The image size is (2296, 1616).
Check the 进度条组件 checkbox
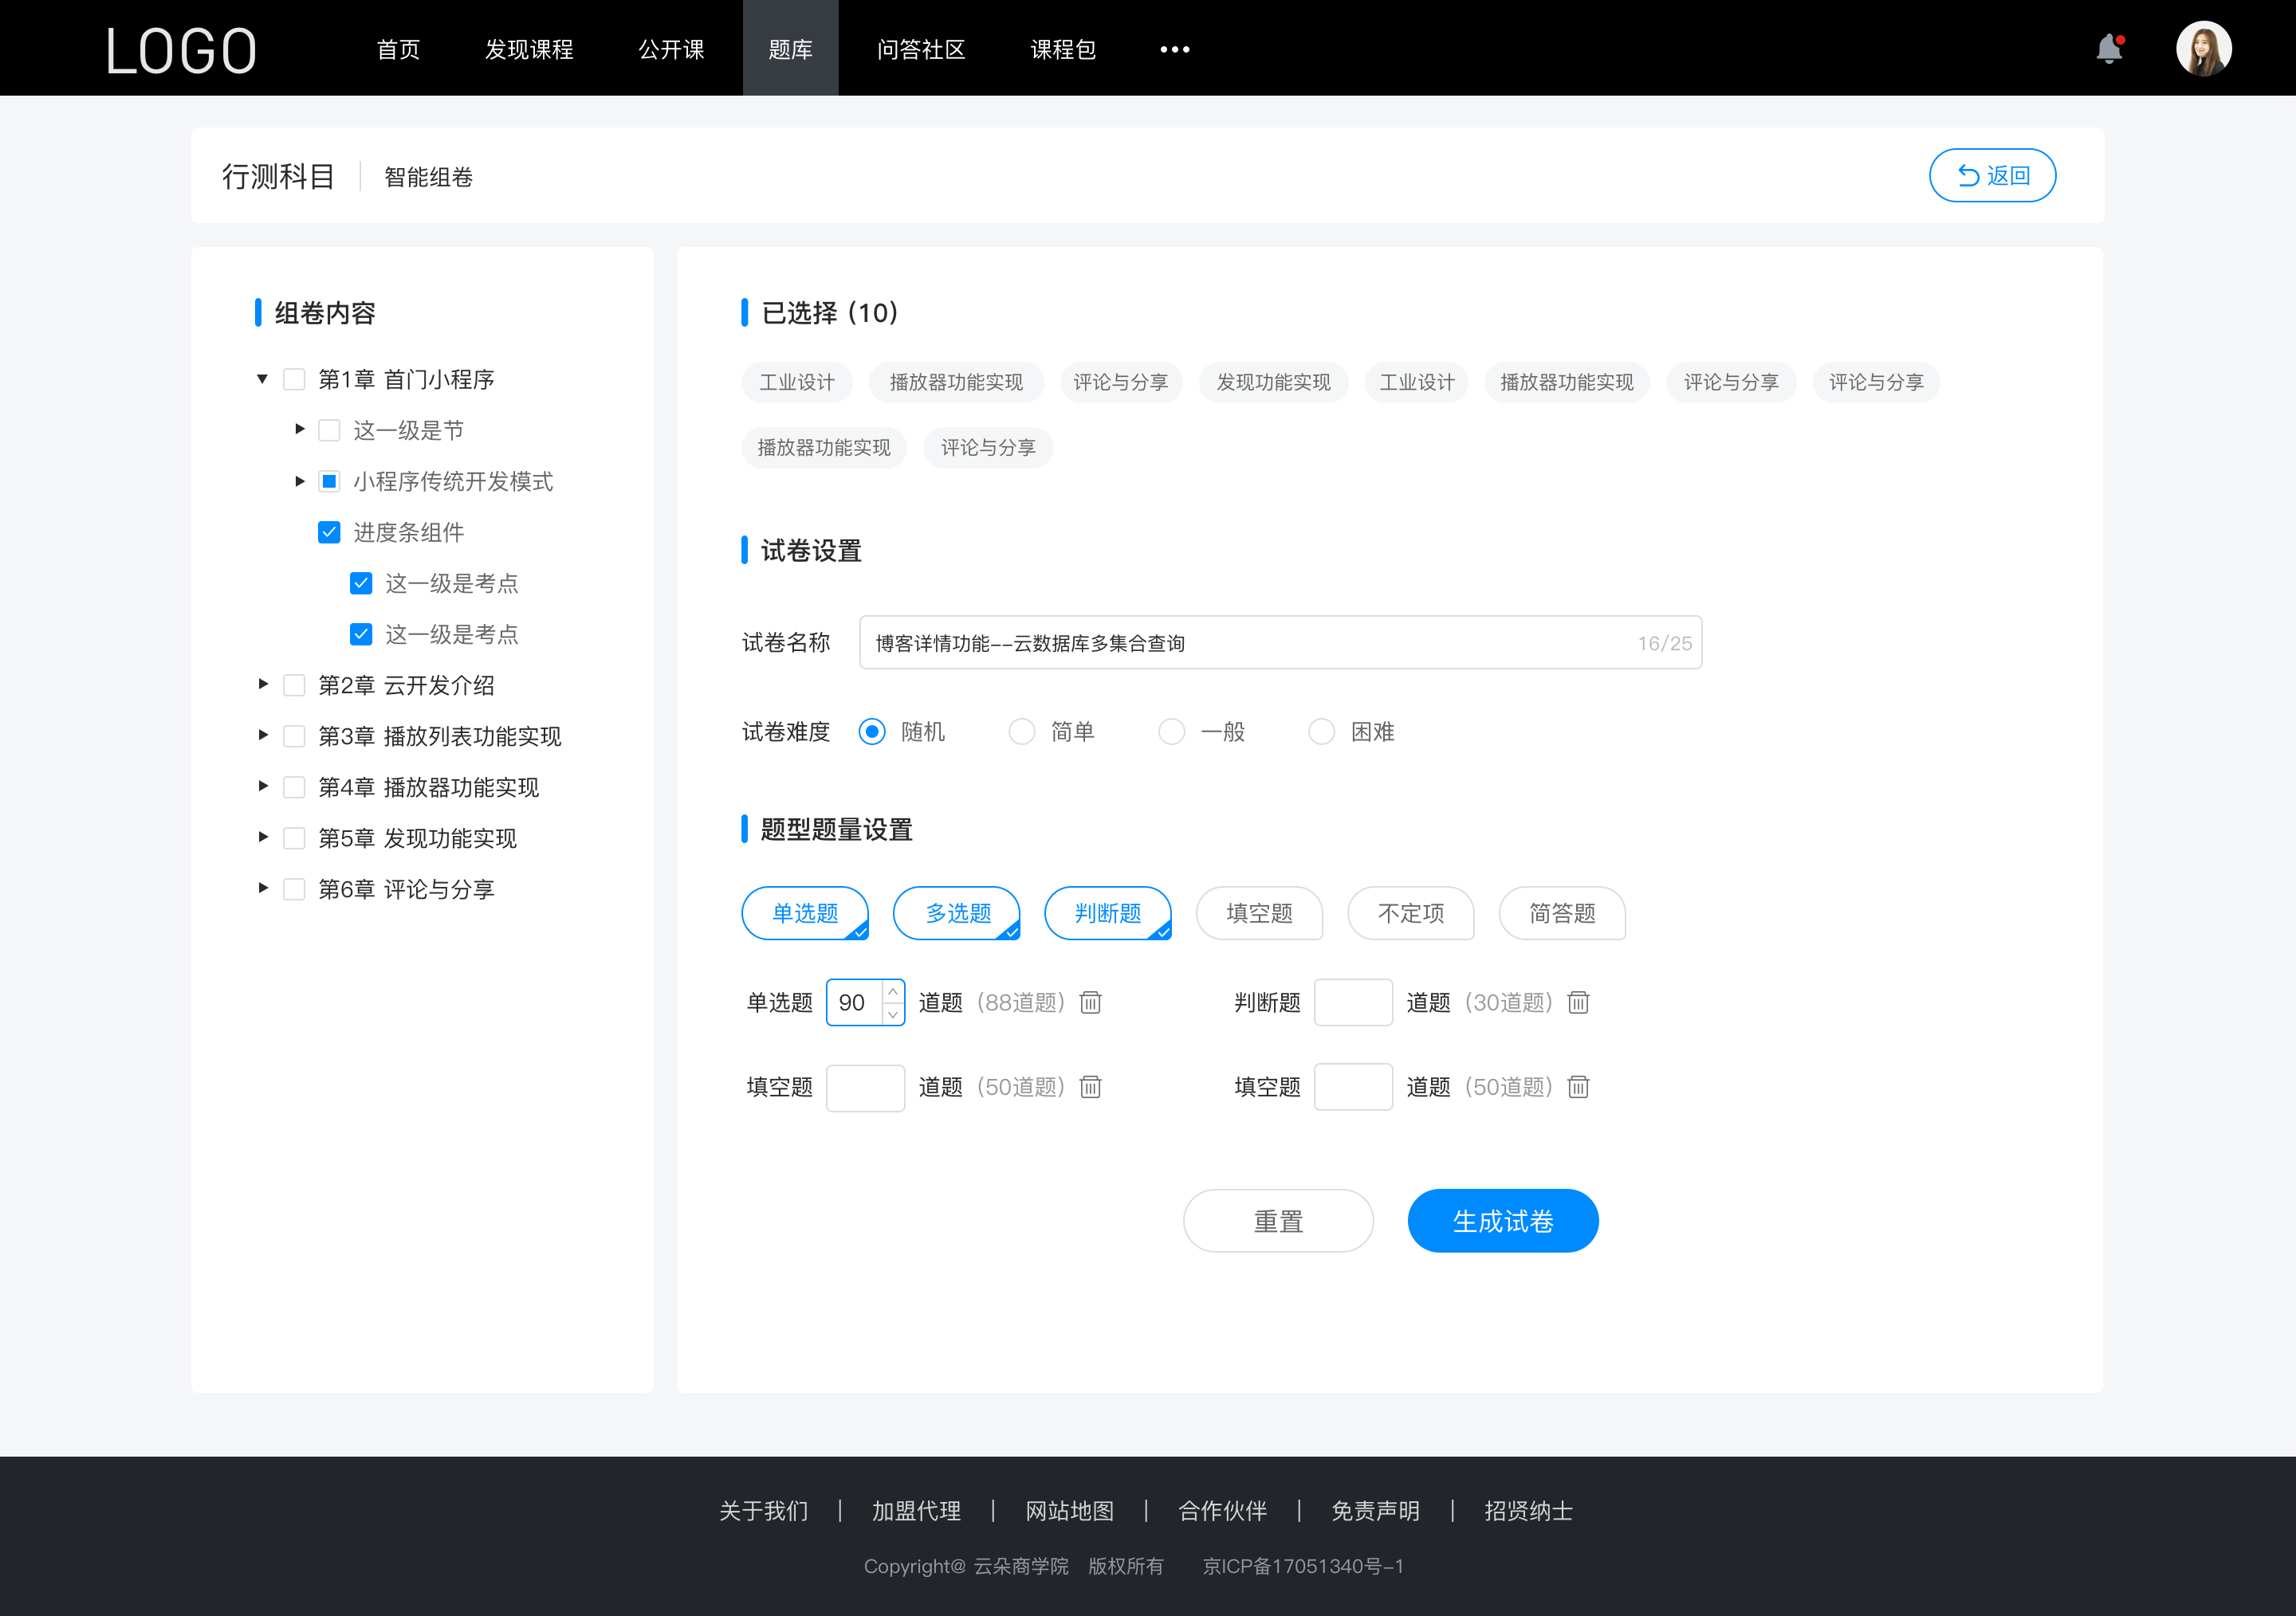click(x=325, y=531)
